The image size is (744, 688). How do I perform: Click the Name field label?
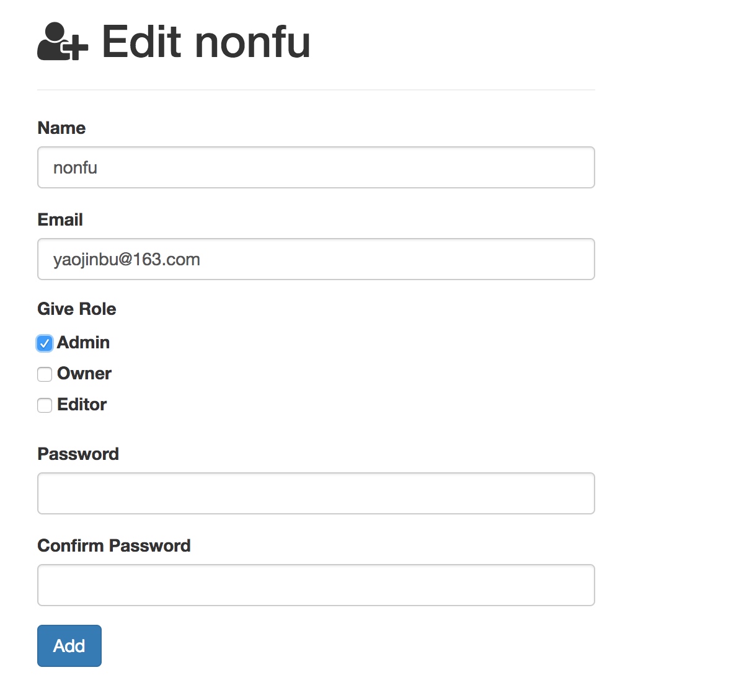coord(61,128)
